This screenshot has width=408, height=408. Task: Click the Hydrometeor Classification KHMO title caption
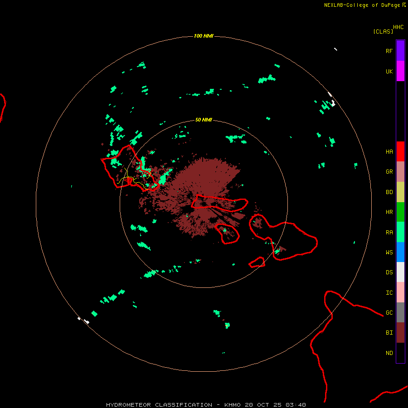(x=206, y=405)
